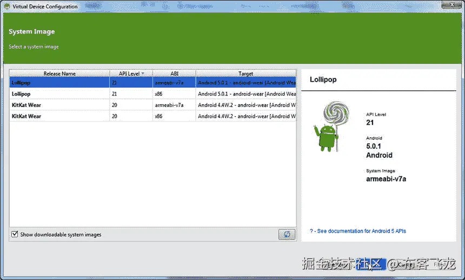
Task: Click armeabi-v7a system image value in details panel
Action: [386, 179]
